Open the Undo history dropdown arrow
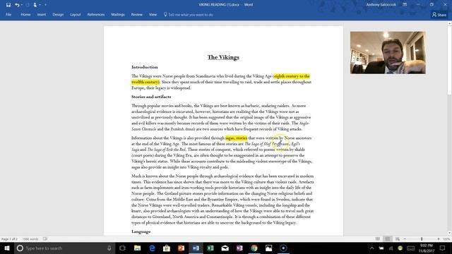The width and height of the screenshot is (452, 254). pos(22,5)
